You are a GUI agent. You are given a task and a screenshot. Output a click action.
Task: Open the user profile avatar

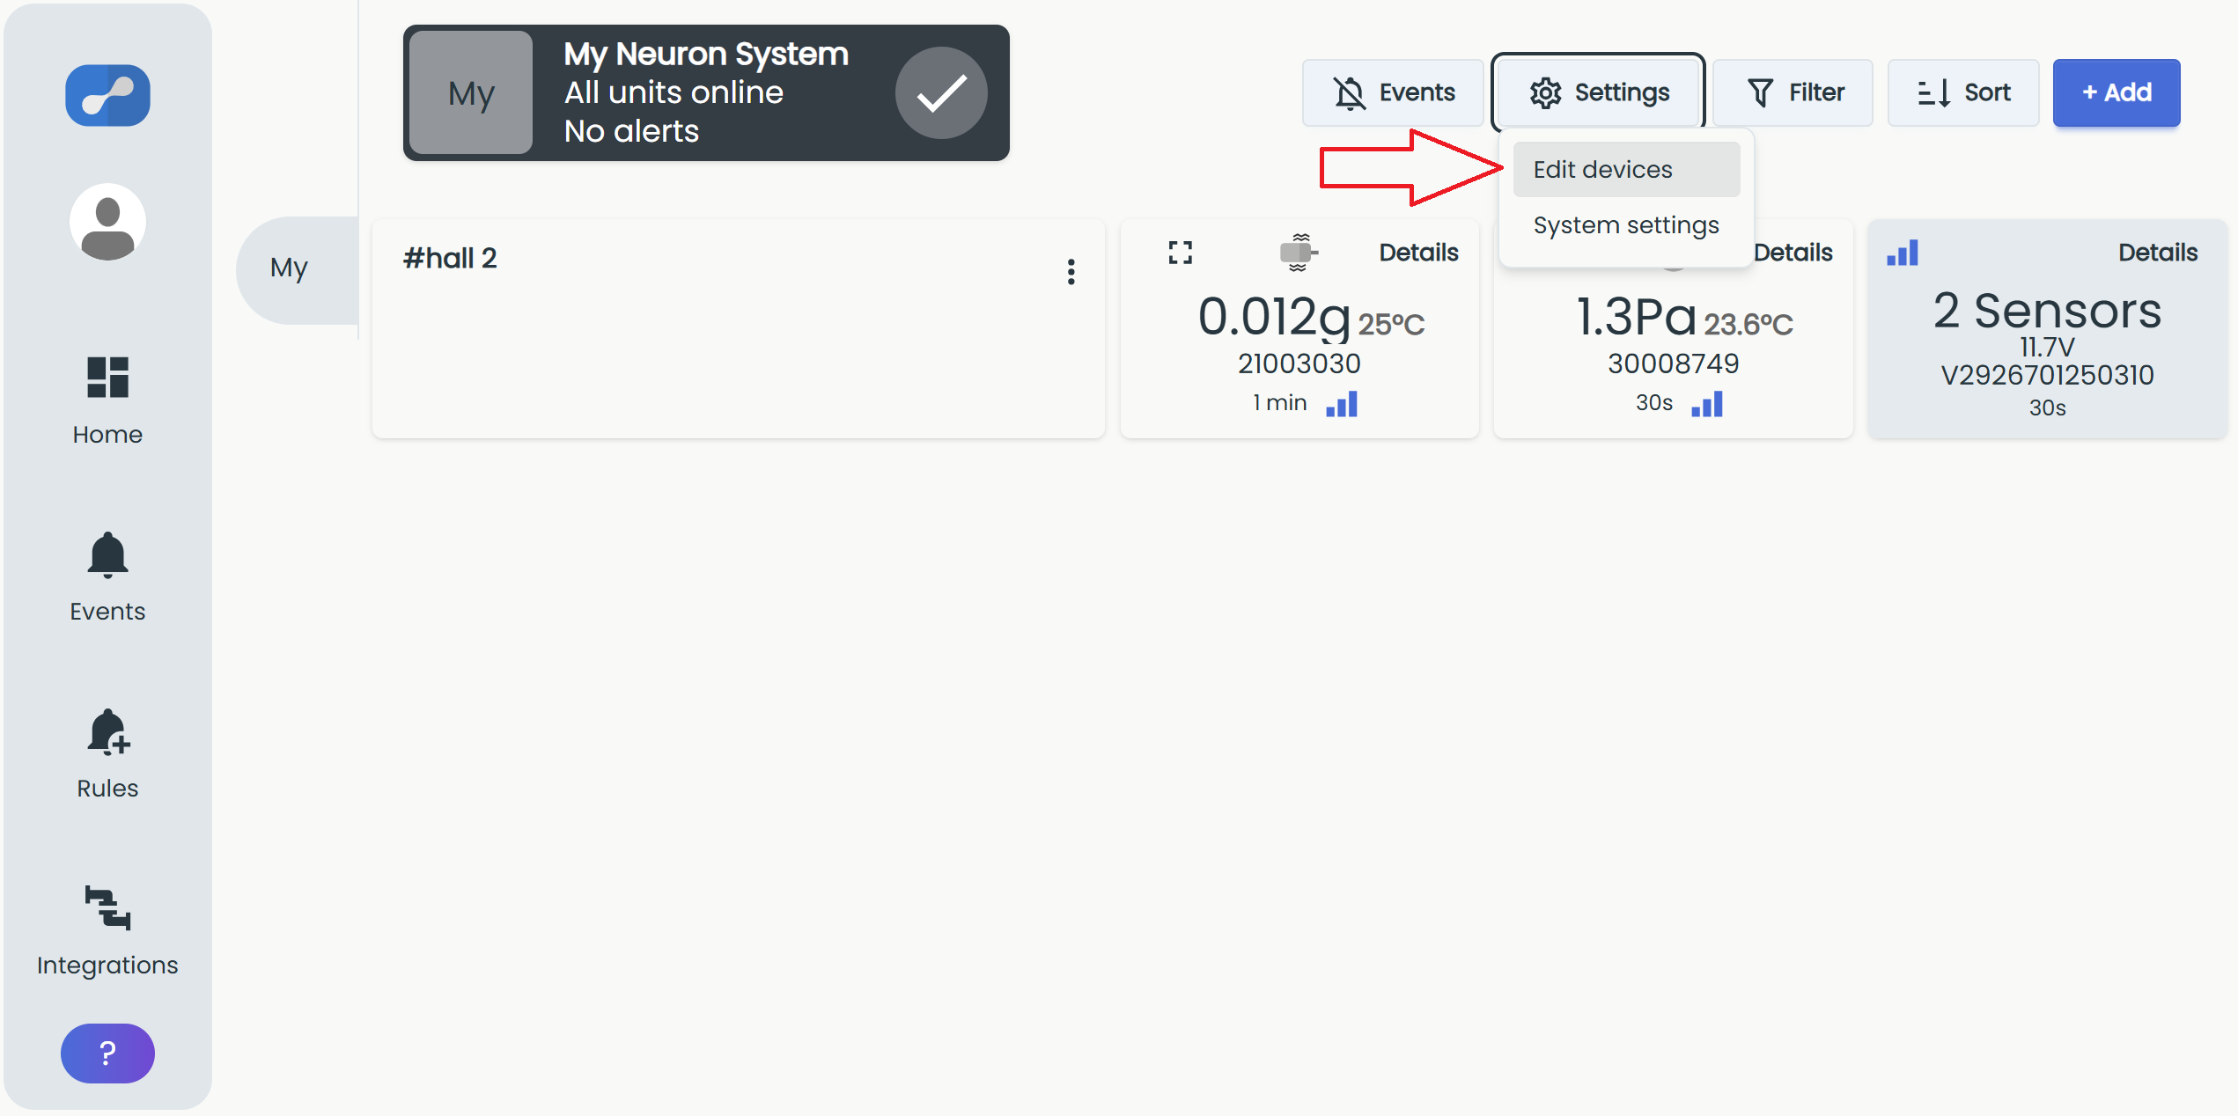[x=107, y=222]
